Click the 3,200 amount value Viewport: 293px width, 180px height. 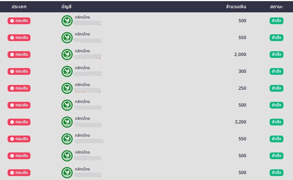click(x=240, y=122)
